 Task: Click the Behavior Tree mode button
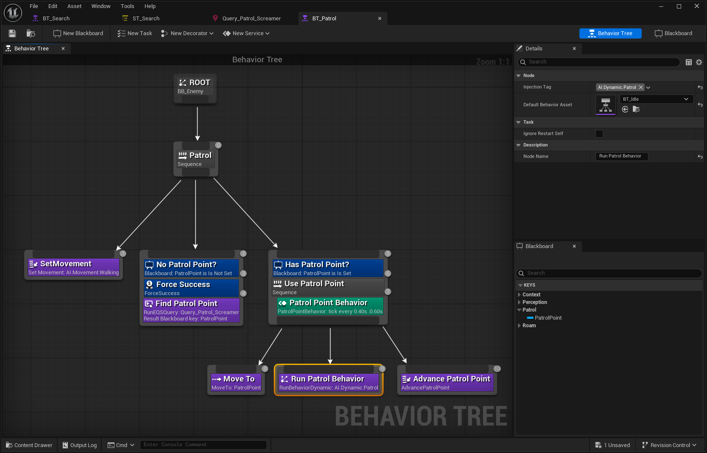click(610, 33)
